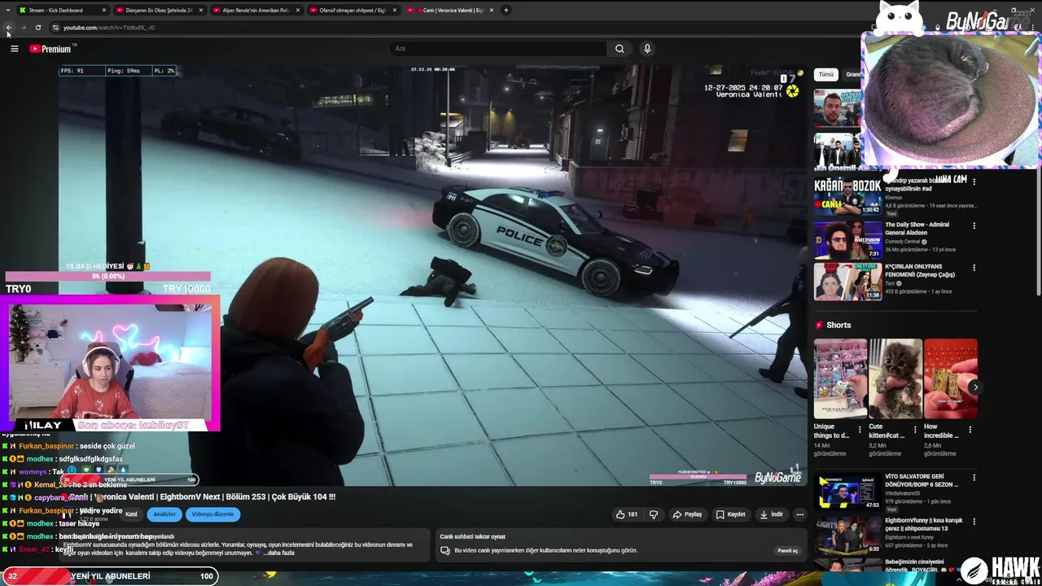The image size is (1042, 586).
Task: Share the video via Paylaş button
Action: (x=687, y=514)
